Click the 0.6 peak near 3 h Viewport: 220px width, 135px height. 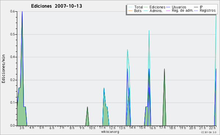(22, 12)
